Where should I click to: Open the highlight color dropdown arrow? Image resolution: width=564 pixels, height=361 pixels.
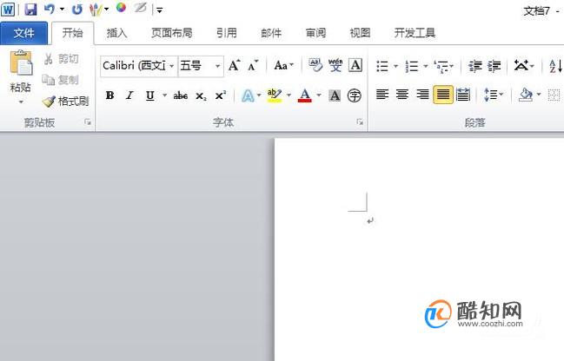pyautogui.click(x=289, y=95)
